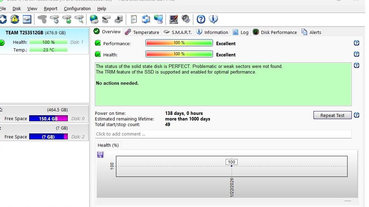369x207 pixels.
Task: Switch to the Temperature tab
Action: (142, 32)
